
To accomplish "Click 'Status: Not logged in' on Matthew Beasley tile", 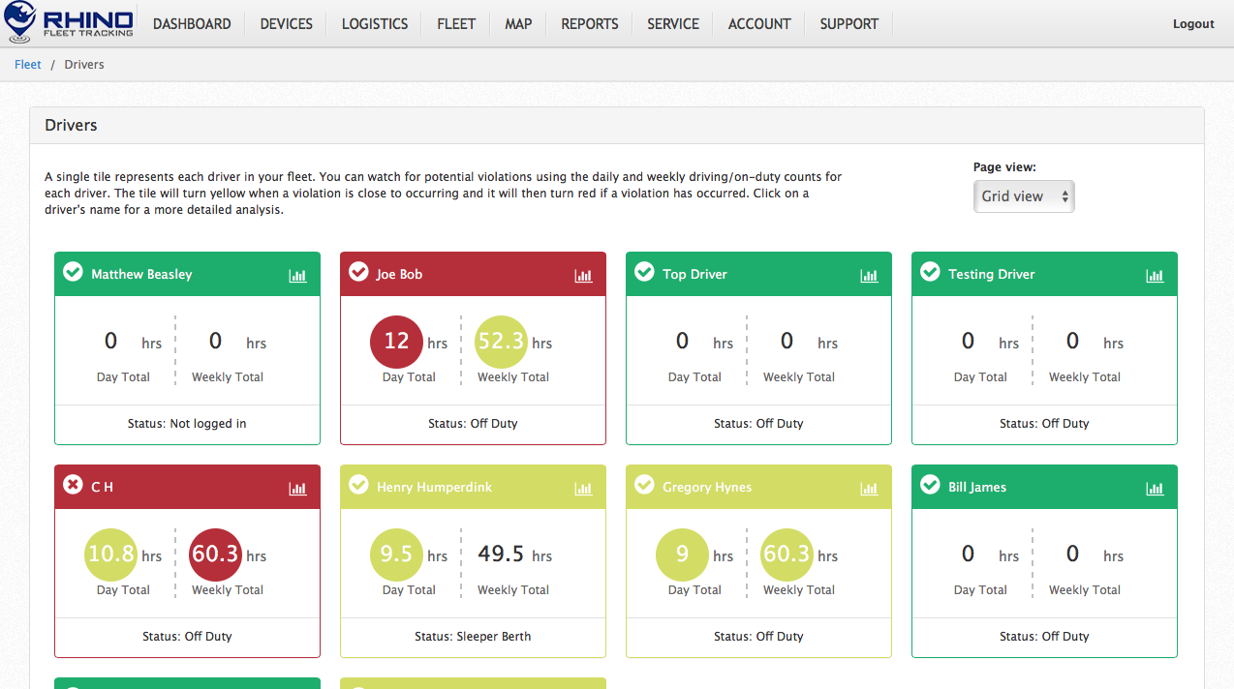I will [x=187, y=424].
